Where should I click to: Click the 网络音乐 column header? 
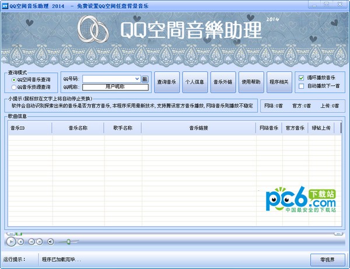[269, 128]
